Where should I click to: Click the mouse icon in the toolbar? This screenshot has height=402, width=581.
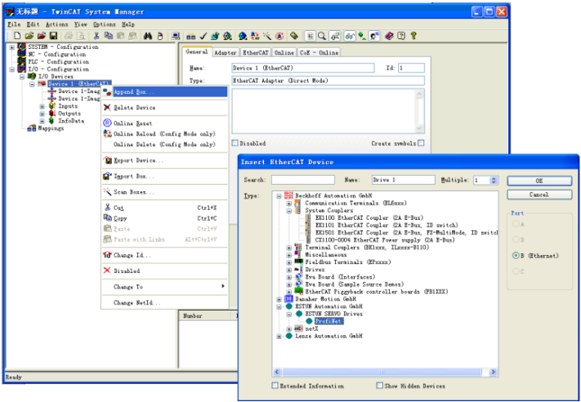click(x=160, y=36)
